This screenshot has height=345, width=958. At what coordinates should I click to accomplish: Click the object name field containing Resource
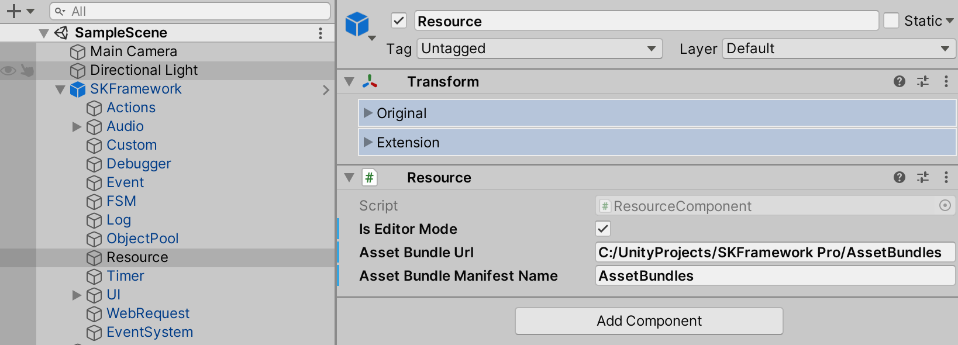[x=647, y=21]
